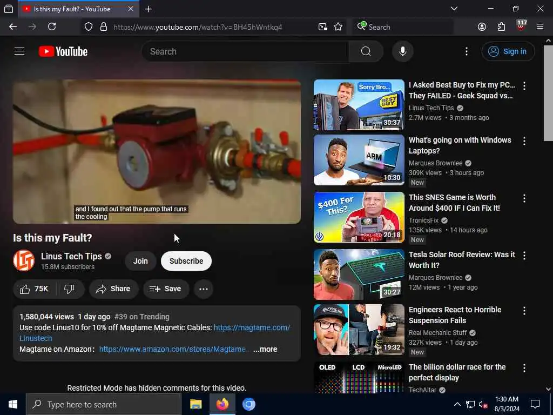
Task: Open the Windows notification center
Action: pyautogui.click(x=535, y=404)
